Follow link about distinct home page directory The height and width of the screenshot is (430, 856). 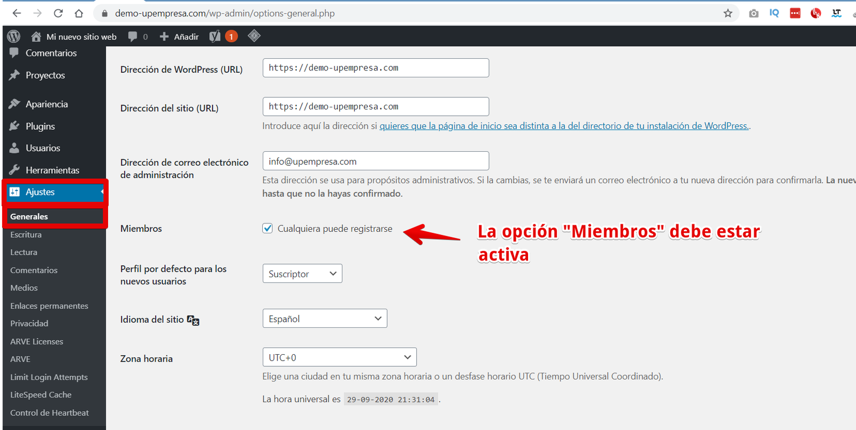pos(564,126)
